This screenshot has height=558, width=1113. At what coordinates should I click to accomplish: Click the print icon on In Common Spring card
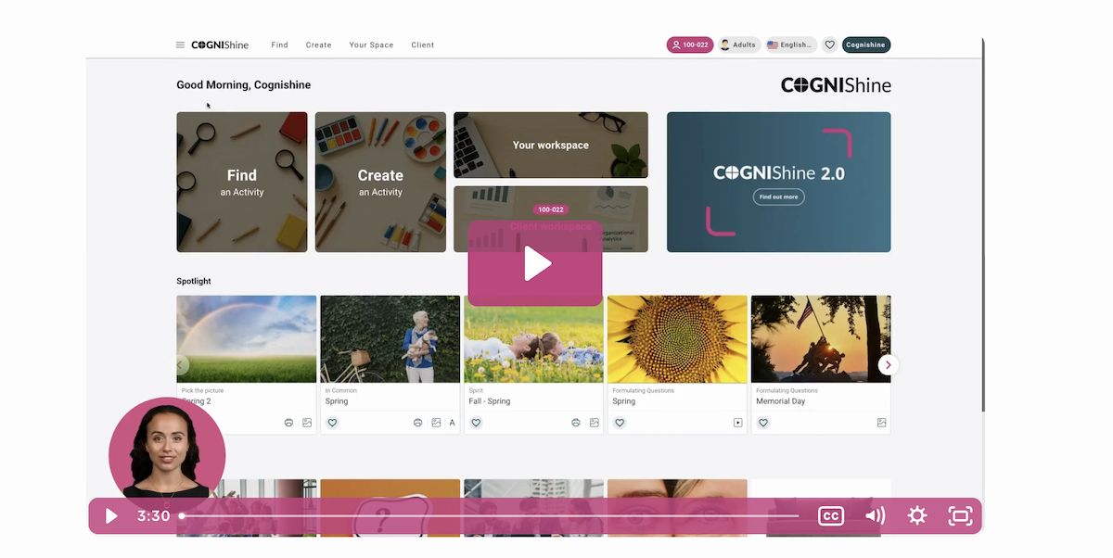click(x=417, y=423)
